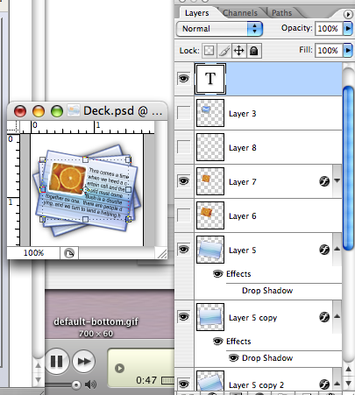Hide Layer 5 copy 2 via eye icon
The height and width of the screenshot is (395, 355).
[x=184, y=384]
